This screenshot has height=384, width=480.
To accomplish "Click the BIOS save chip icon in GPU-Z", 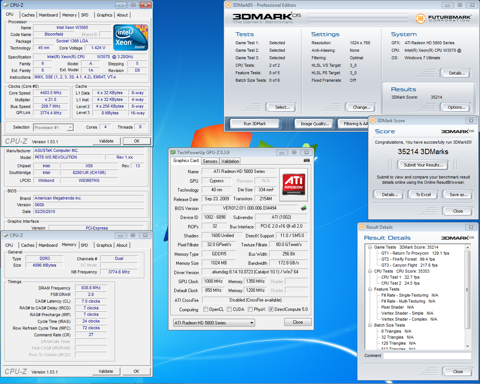I will [x=304, y=208].
